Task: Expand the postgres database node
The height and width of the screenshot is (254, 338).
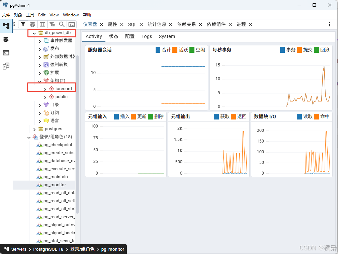Action: pyautogui.click(x=34, y=129)
